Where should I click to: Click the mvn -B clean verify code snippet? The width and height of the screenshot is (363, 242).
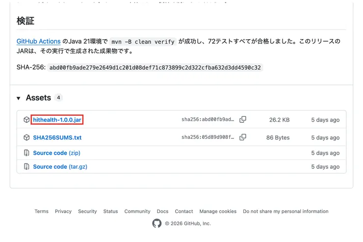coord(143,42)
